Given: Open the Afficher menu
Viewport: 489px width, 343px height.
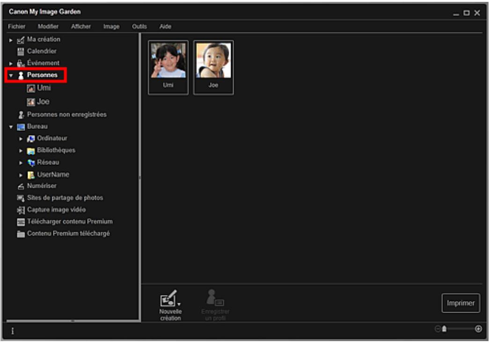Looking at the screenshot, I should [x=81, y=27].
